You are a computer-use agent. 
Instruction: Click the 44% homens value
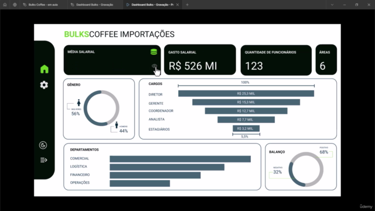(x=124, y=131)
